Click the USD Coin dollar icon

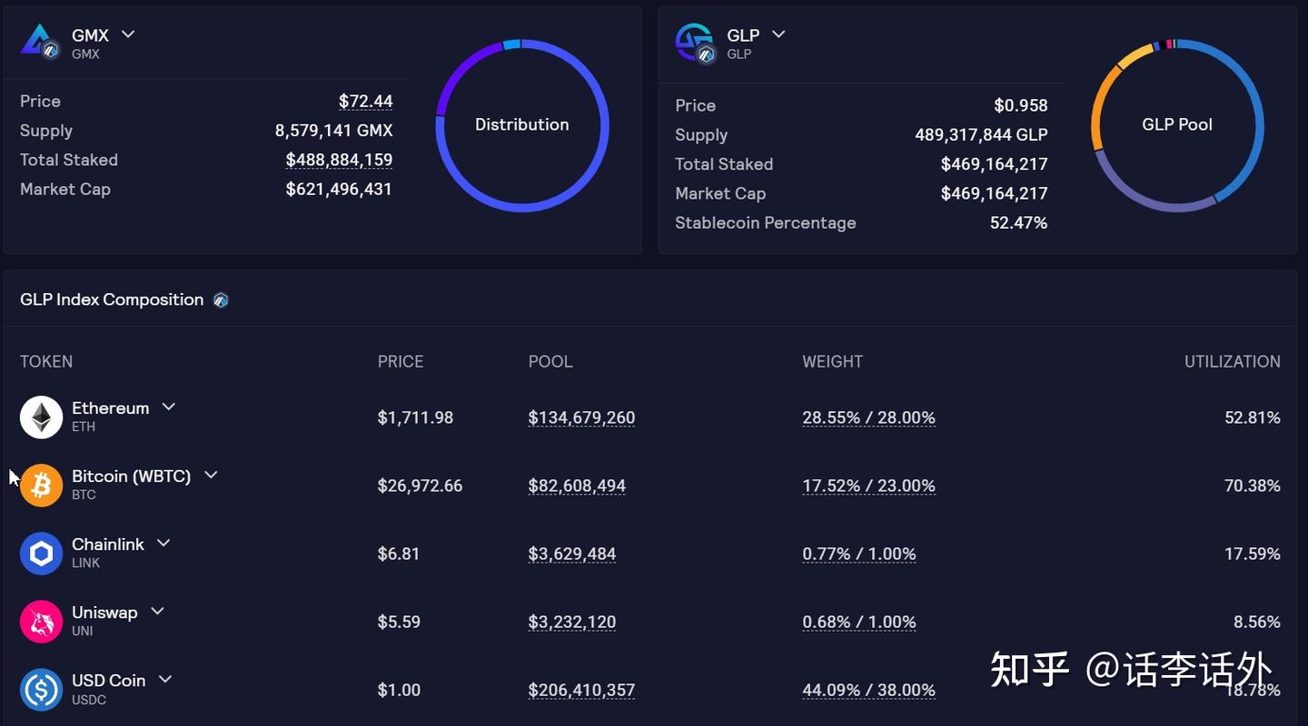click(x=41, y=690)
